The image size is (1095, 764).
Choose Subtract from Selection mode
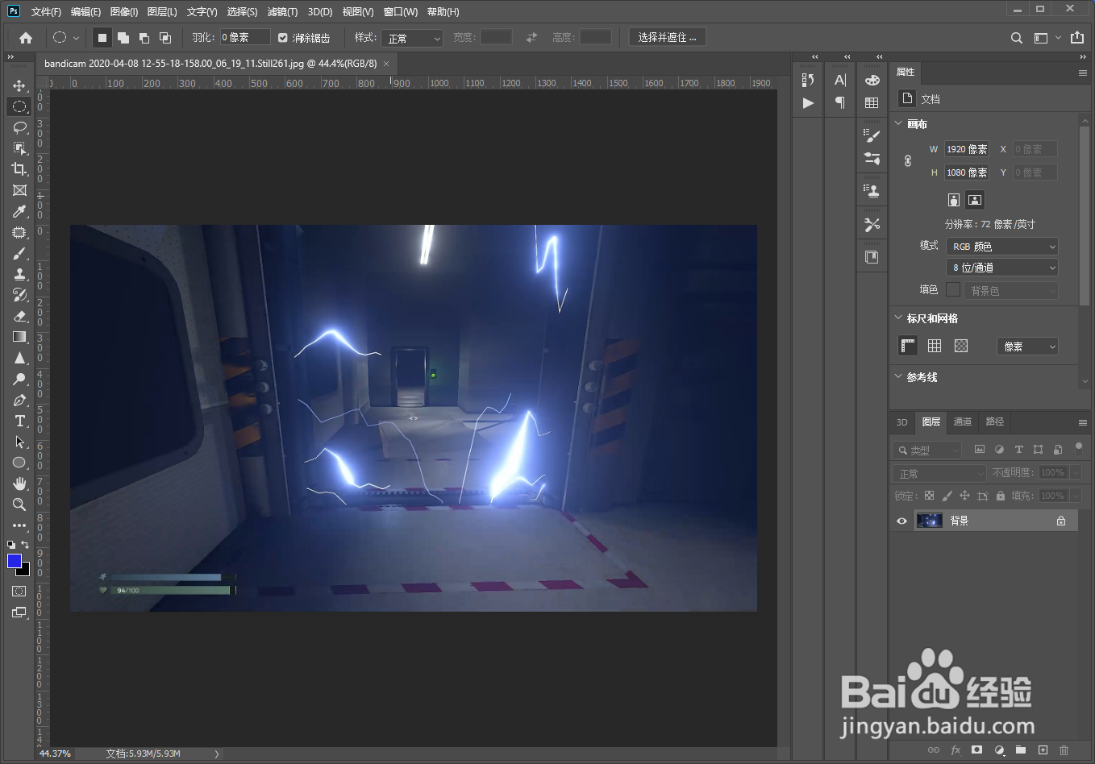(144, 38)
